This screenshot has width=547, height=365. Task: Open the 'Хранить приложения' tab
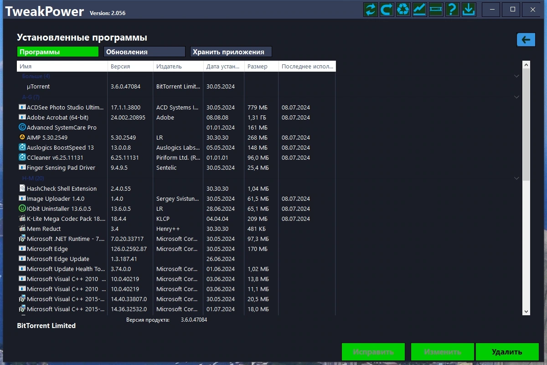[x=231, y=52]
